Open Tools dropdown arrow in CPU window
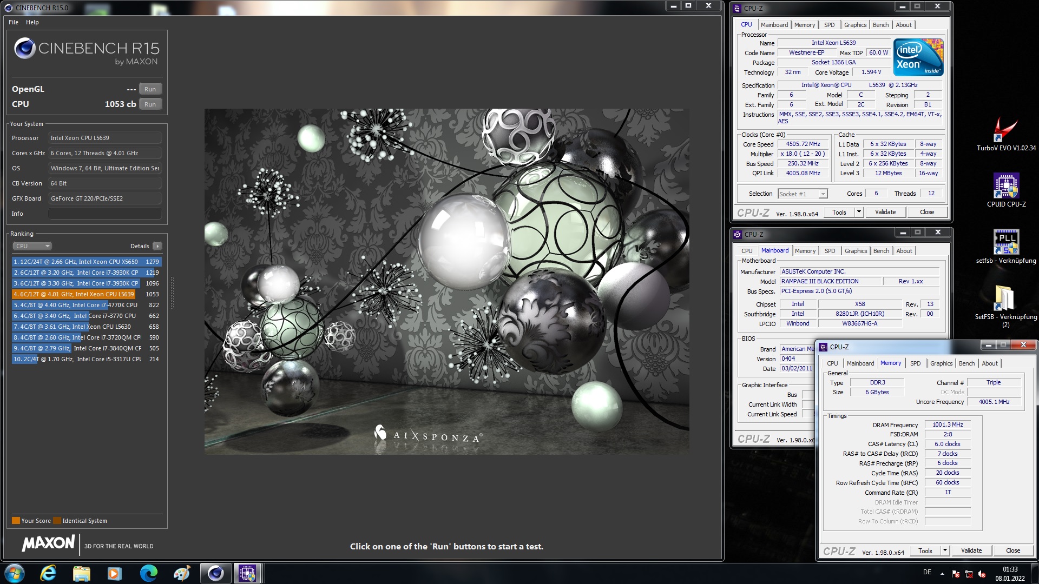1039x584 pixels. point(859,212)
